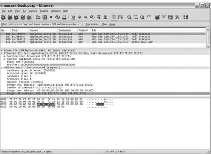Screen dimensions: 211x155
Task: Open the Capture menu
Action: 33,11
